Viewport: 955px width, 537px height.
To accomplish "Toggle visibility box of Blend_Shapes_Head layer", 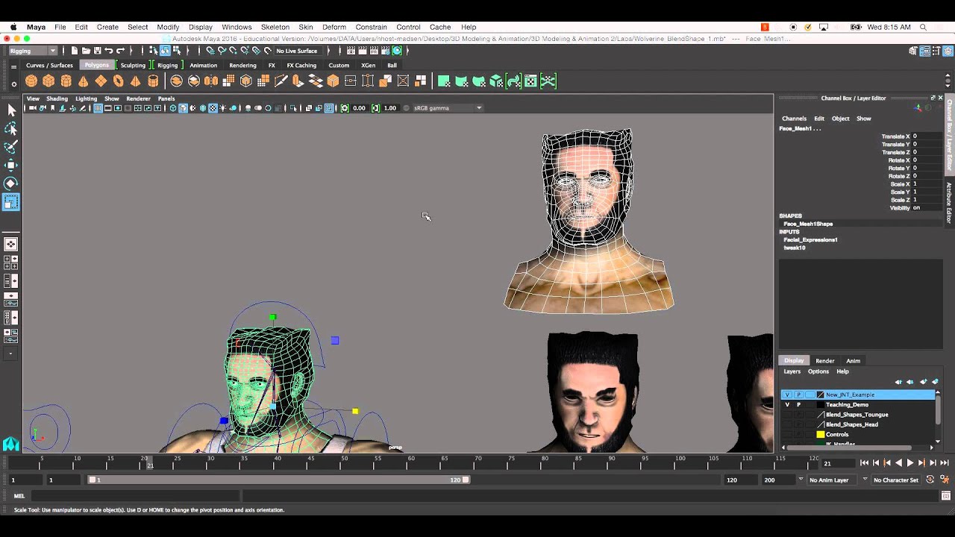I will click(786, 424).
